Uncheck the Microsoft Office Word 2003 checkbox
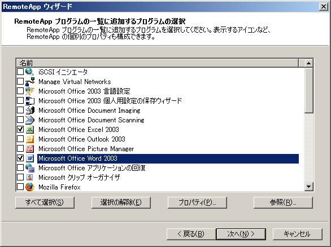Screen dimensions: 331x247 [x=20, y=158]
